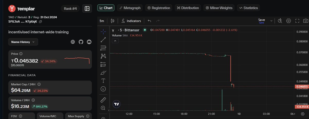The height and width of the screenshot is (119, 309).
Task: Click the 0.045382 price value
Action: click(x=25, y=61)
